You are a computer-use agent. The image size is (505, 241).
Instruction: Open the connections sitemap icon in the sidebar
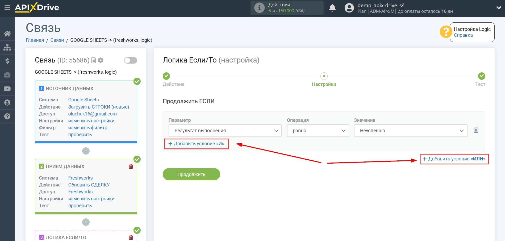(7, 47)
